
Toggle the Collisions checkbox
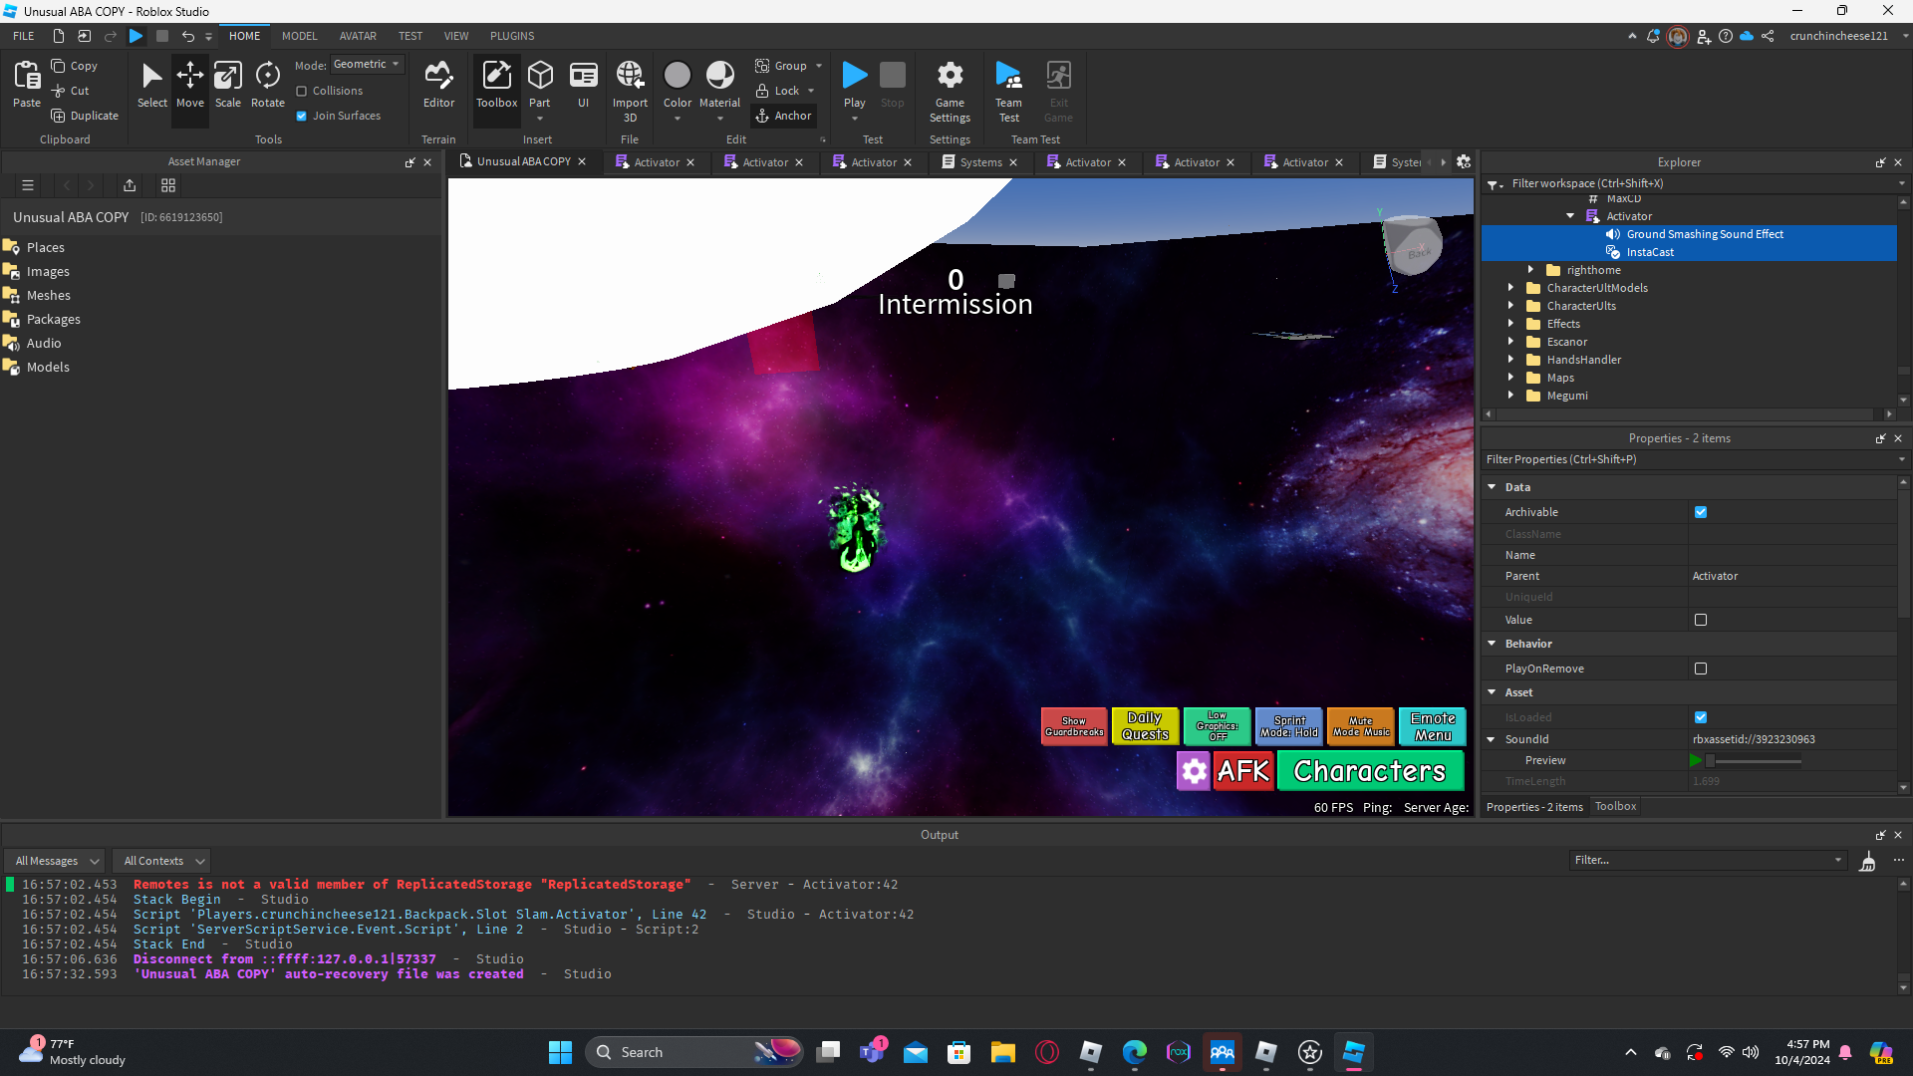point(301,91)
